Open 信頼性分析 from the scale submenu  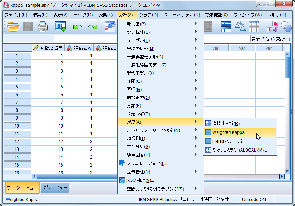(227, 123)
